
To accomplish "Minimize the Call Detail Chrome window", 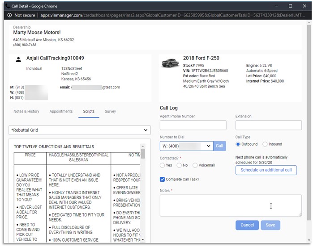I will click(276, 6).
